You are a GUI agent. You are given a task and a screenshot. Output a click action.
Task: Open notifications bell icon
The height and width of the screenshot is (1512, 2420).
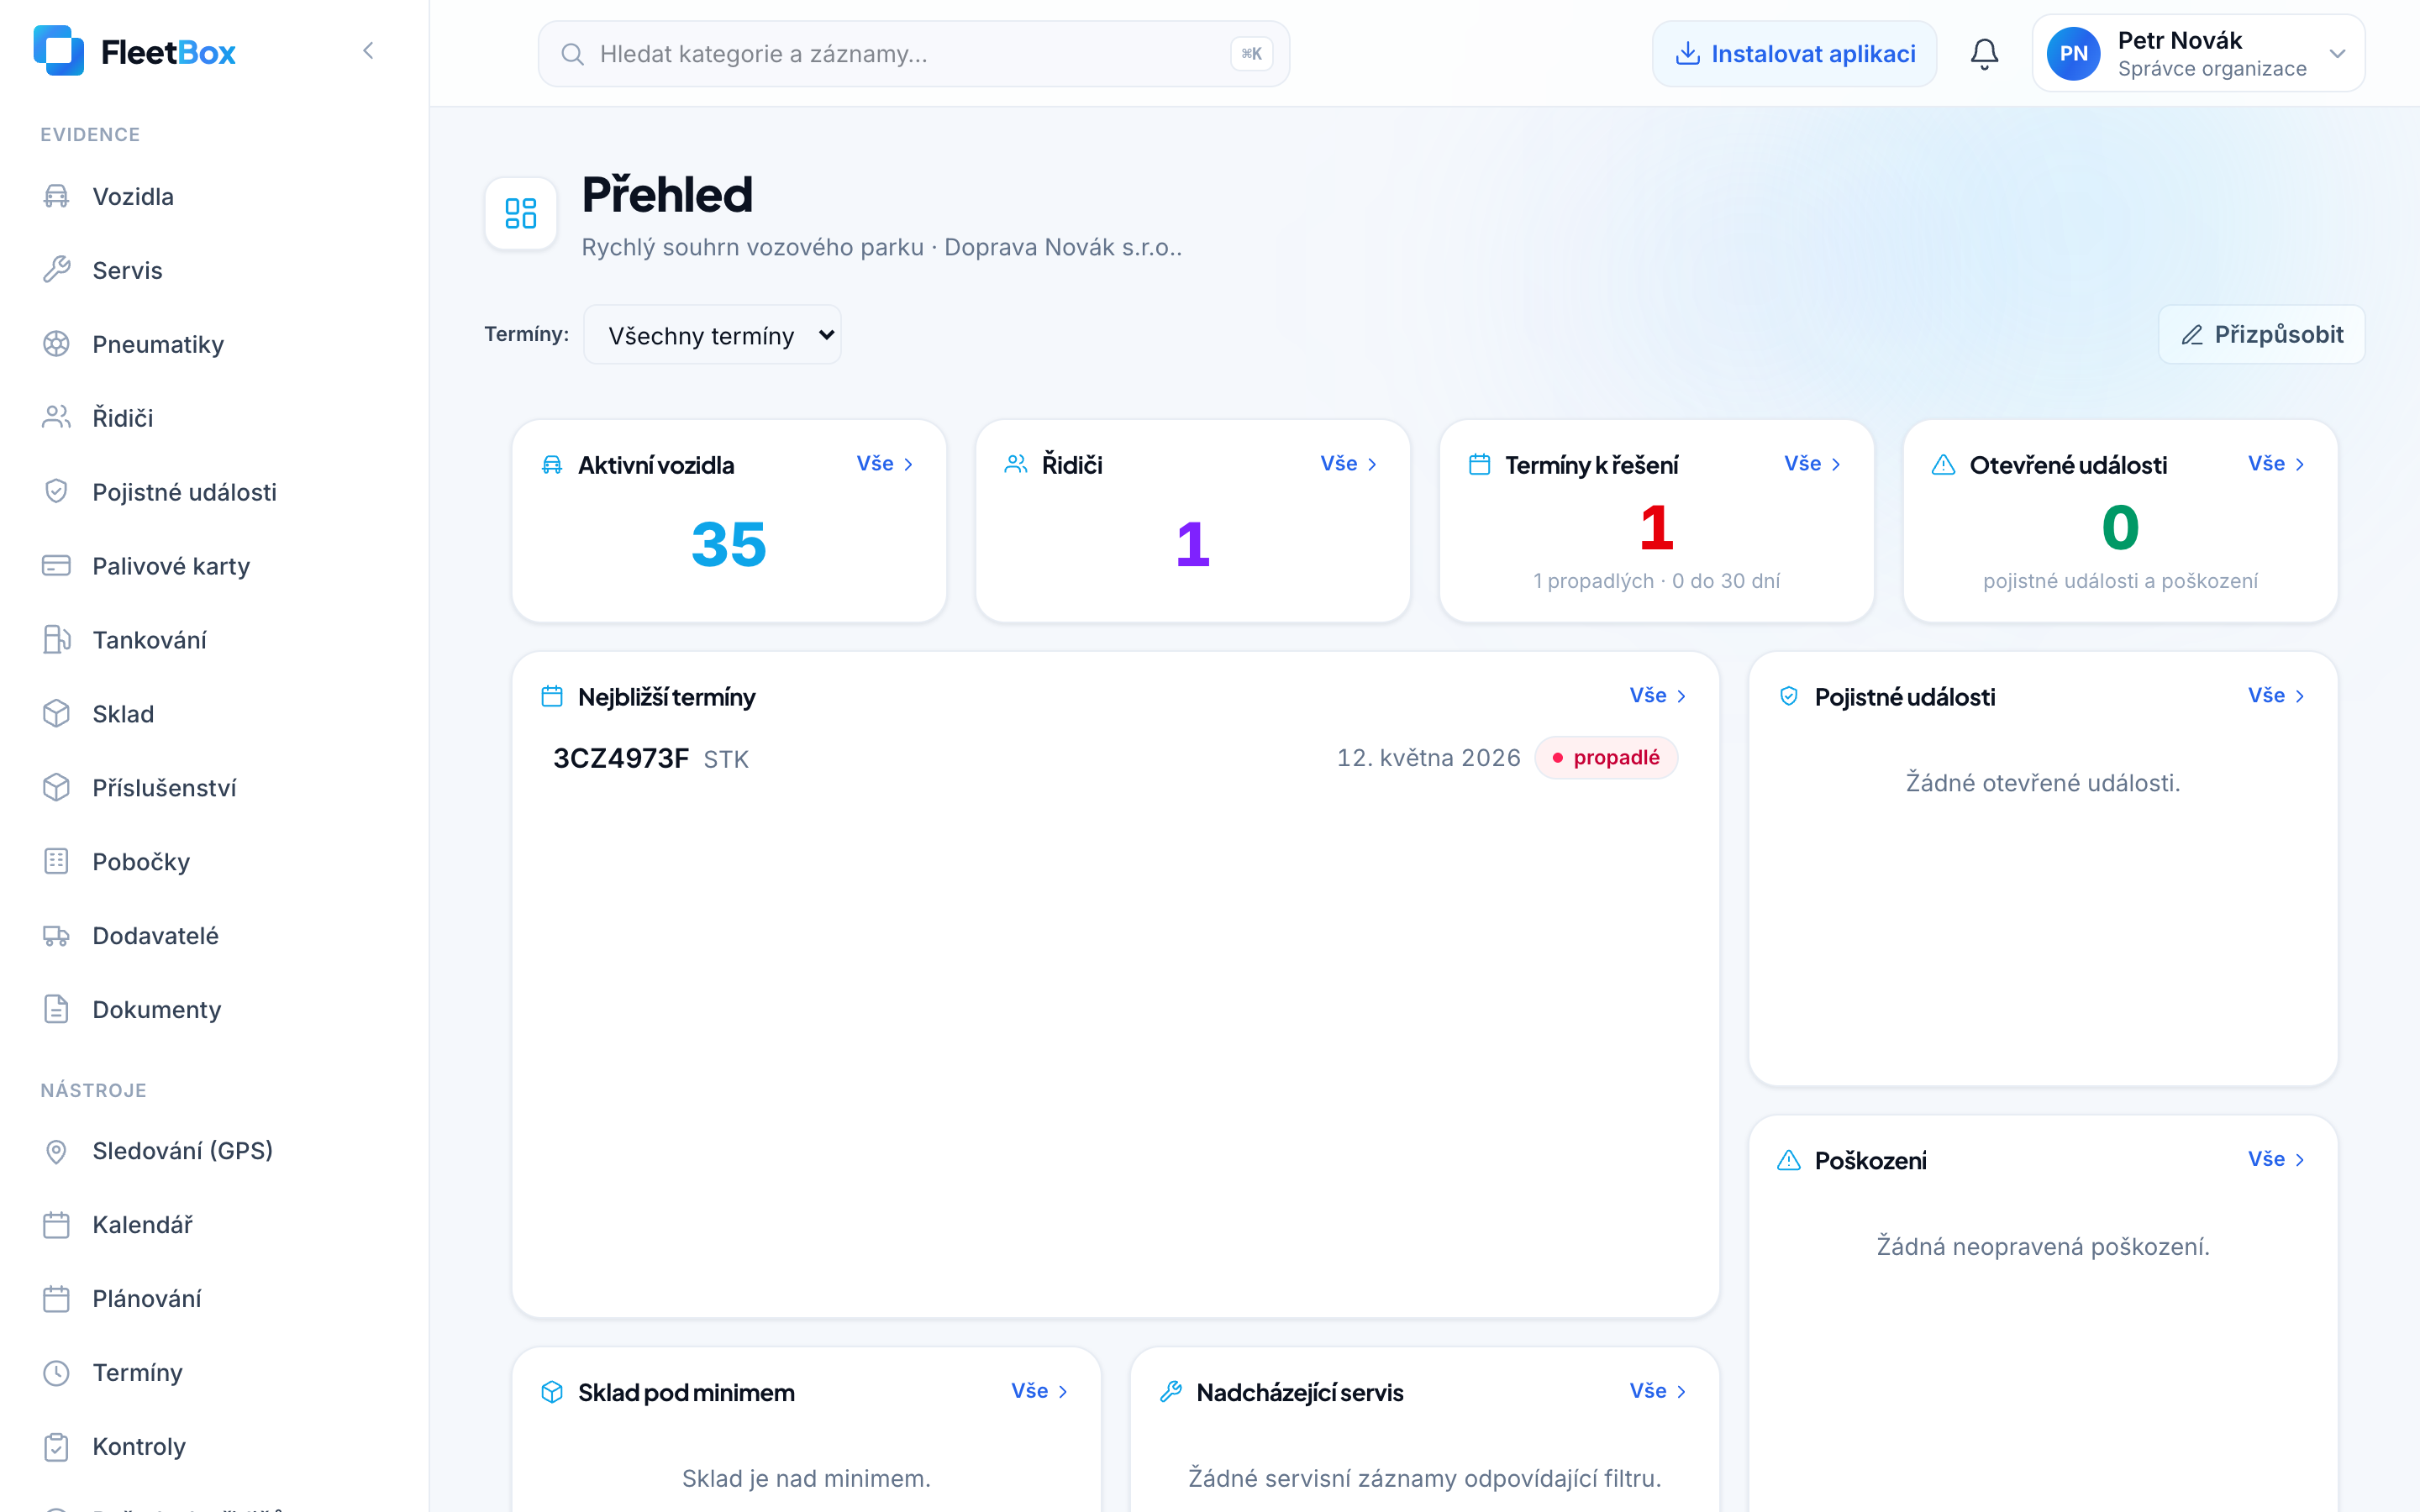click(x=1984, y=54)
